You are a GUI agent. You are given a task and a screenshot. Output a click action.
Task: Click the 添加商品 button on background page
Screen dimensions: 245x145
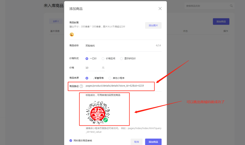pos(221,22)
